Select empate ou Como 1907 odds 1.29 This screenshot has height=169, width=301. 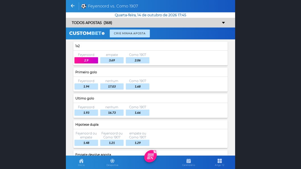137,143
